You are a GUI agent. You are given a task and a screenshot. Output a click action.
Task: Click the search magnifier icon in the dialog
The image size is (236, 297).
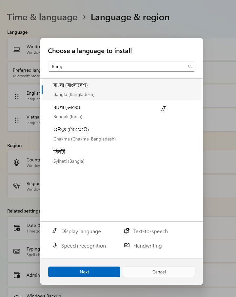tap(190, 66)
